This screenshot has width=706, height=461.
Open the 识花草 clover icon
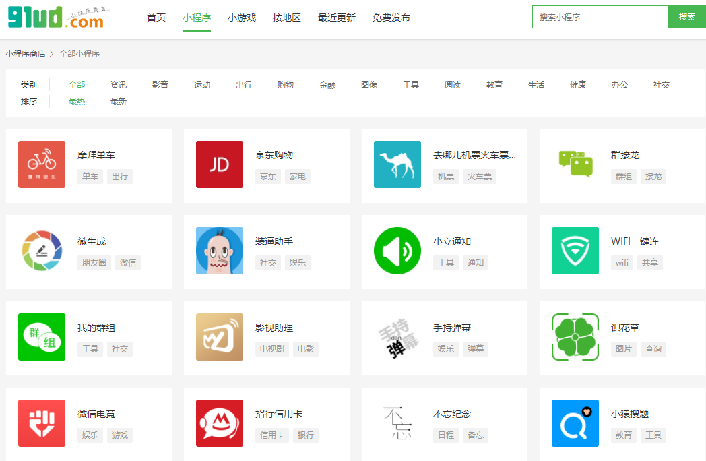click(x=575, y=338)
